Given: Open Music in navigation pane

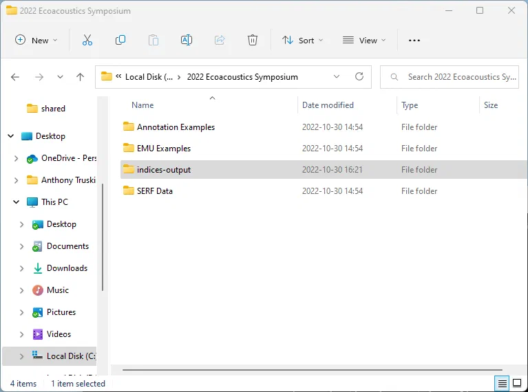Looking at the screenshot, I should click(x=50, y=290).
